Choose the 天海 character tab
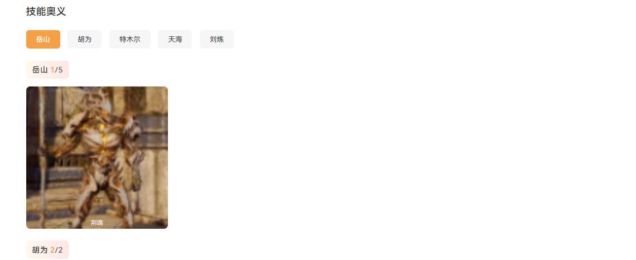Image resolution: width=636 pixels, height=260 pixels. tap(175, 40)
